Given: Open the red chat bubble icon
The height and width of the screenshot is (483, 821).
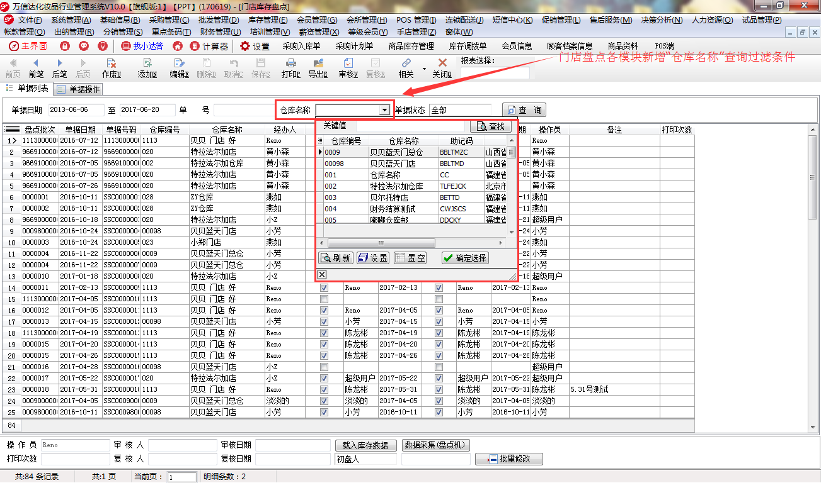Looking at the screenshot, I should 84,46.
